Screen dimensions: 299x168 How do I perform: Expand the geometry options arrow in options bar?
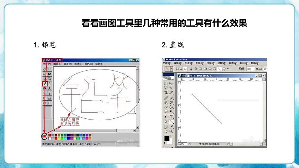point(228,69)
